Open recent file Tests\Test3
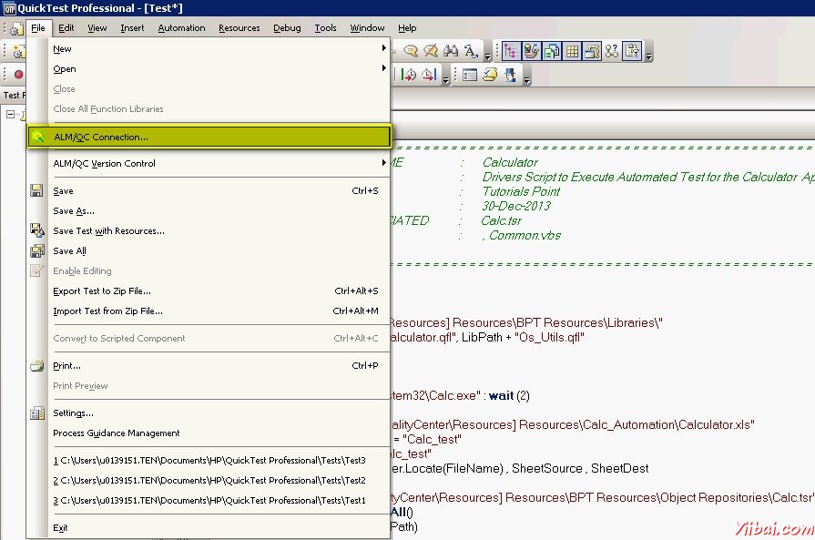Viewport: 815px width, 540px height. click(x=209, y=461)
